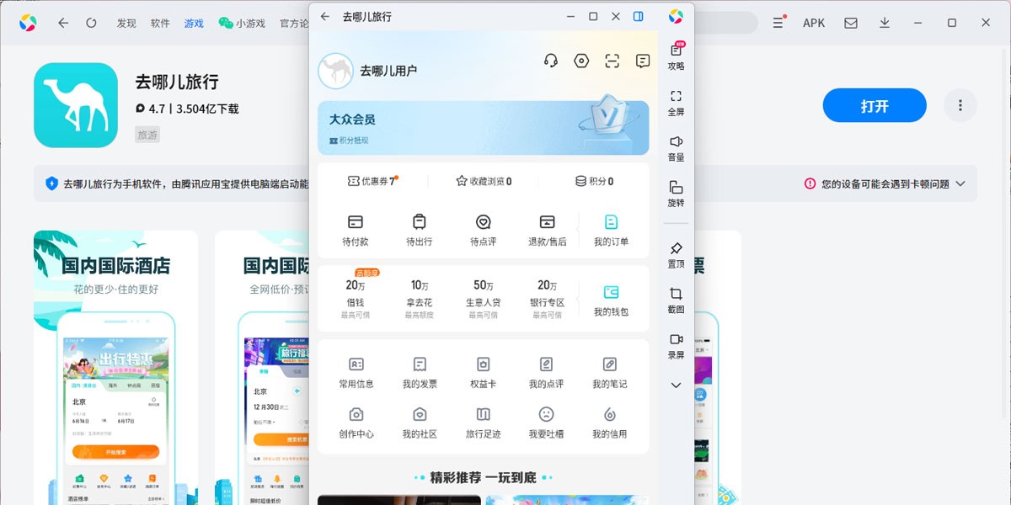Start 录屏 screen recording from sidebar
The height and width of the screenshot is (505, 1011).
click(675, 345)
